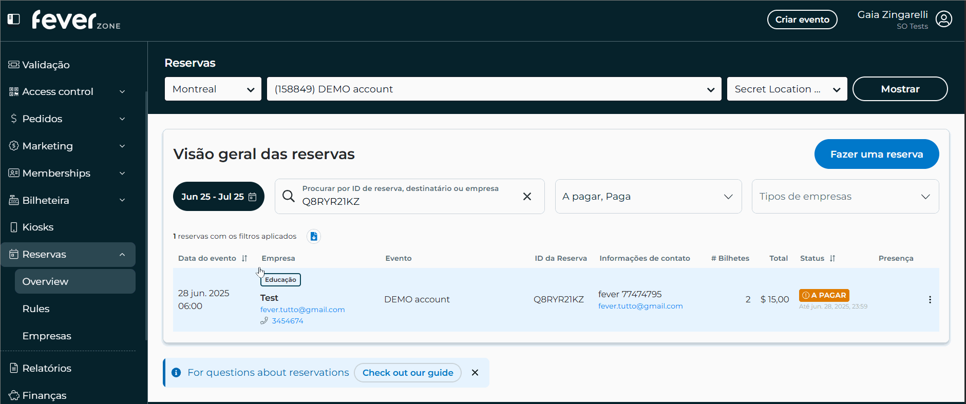Viewport: 966px width, 404px height.
Task: Sort by Status column arrows
Action: [832, 258]
